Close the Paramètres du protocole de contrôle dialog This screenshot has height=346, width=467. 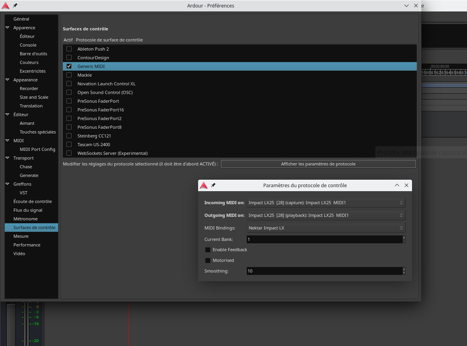point(406,185)
